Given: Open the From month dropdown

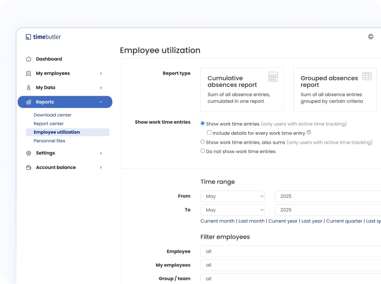Looking at the screenshot, I should (233, 196).
